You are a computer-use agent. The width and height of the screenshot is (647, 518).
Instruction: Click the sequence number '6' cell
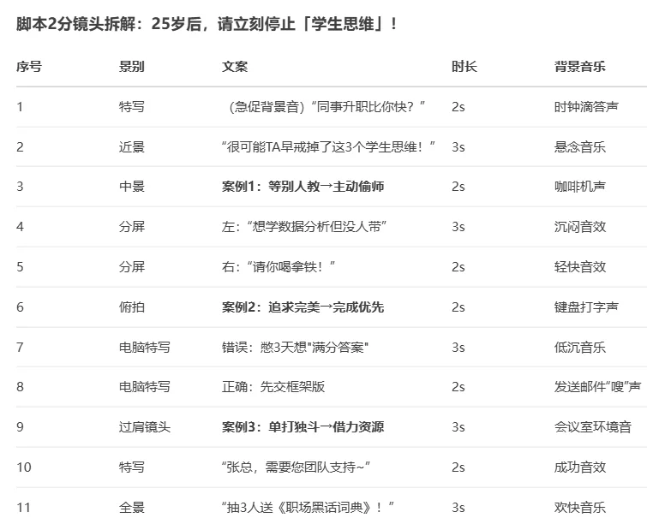[20, 307]
